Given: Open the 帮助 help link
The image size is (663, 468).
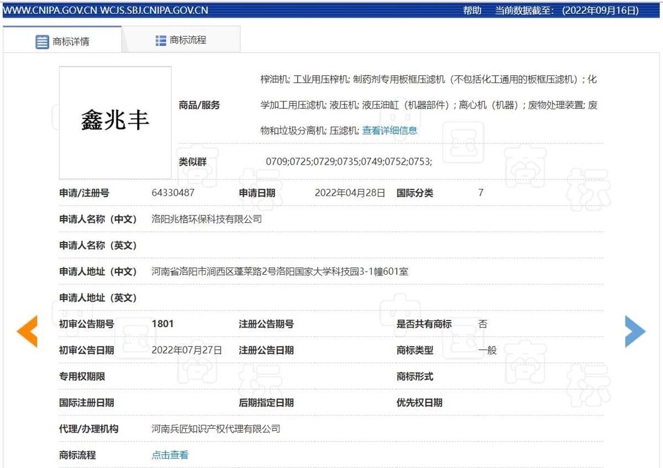Looking at the screenshot, I should (472, 10).
